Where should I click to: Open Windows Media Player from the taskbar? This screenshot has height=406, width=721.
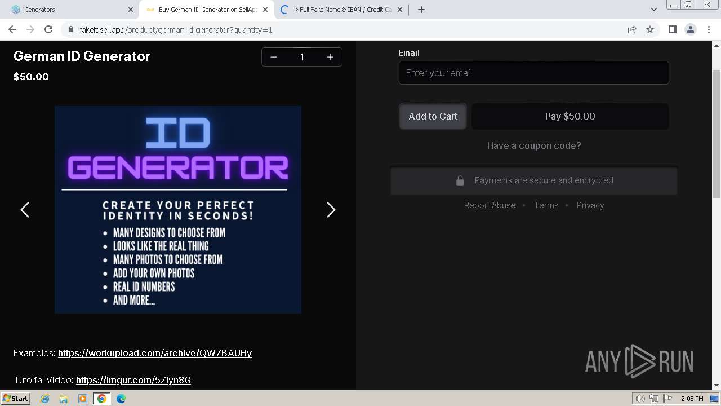[83, 399]
